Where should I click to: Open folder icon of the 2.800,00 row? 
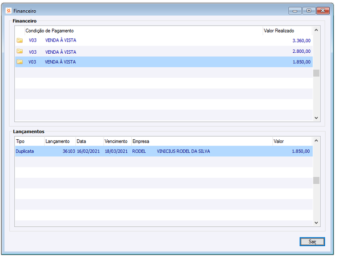coord(20,51)
